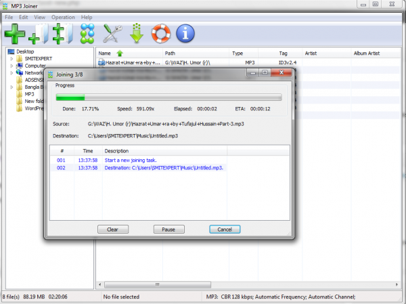Viewport: 406px width, 304px height.
Task: Select the SMITEXPERT folder
Action: [x=39, y=59]
